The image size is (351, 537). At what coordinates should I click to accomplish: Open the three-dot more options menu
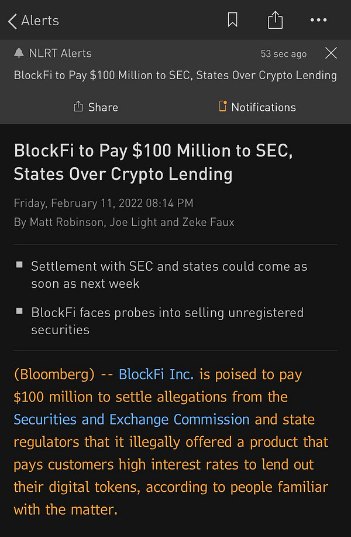click(318, 21)
